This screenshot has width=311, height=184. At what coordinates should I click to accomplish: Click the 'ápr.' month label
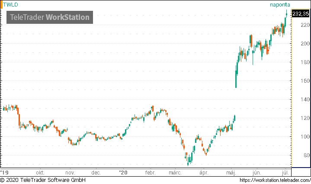pyautogui.click(x=204, y=172)
